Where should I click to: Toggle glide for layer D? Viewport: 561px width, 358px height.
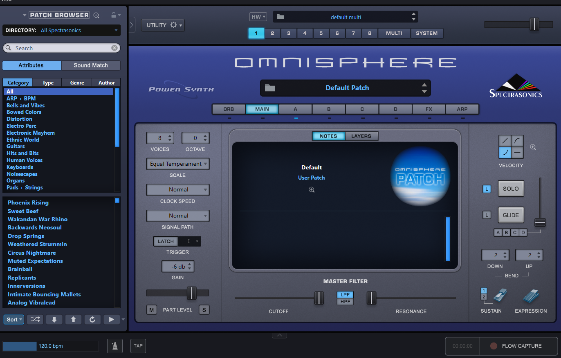(523, 233)
